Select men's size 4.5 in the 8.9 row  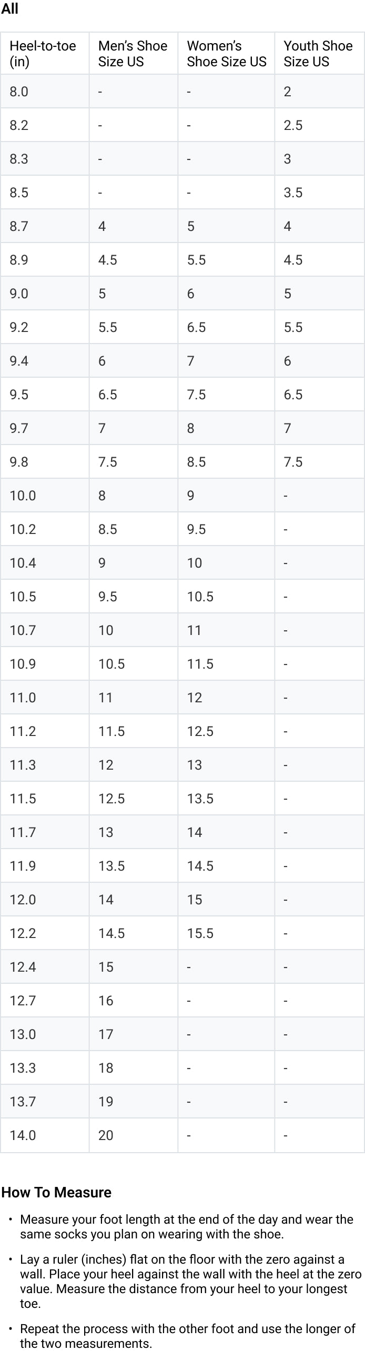tap(108, 260)
